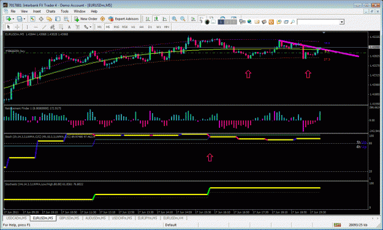The image size is (383, 230).
Task: Click the chart shift marker at chart top
Action: [x=324, y=32]
